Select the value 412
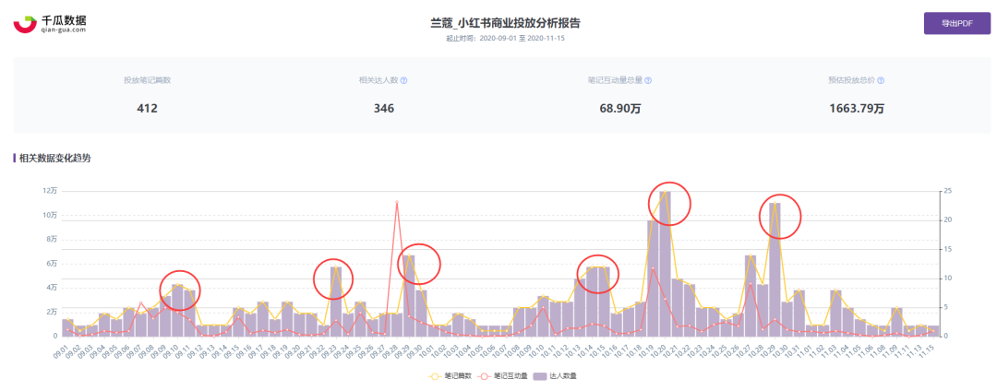 pos(147,109)
